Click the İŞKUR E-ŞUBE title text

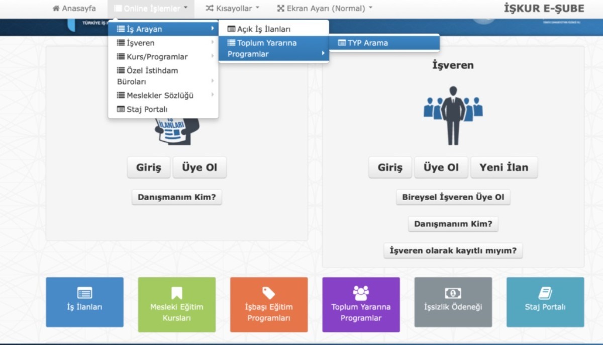[x=544, y=9]
